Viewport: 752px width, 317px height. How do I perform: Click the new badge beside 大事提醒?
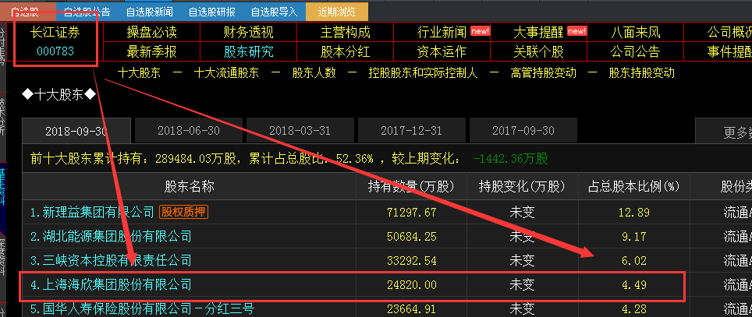[577, 31]
